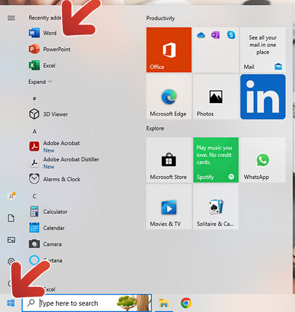Launch Microsoft Edge tile
This screenshot has width=295, height=312.
point(169,97)
